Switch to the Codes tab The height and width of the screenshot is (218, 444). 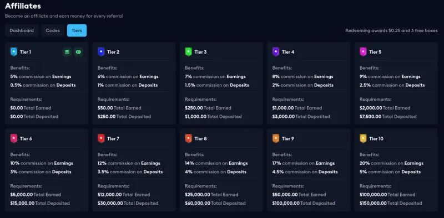coord(53,30)
